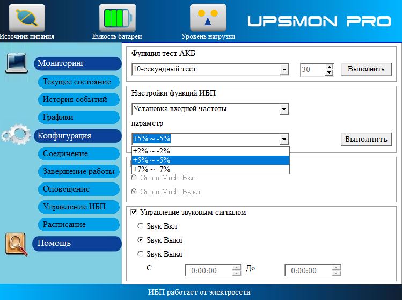Toggle Управление звуковым сигналом checkbox
Viewport: 402px width, 300px height.
coord(134,213)
